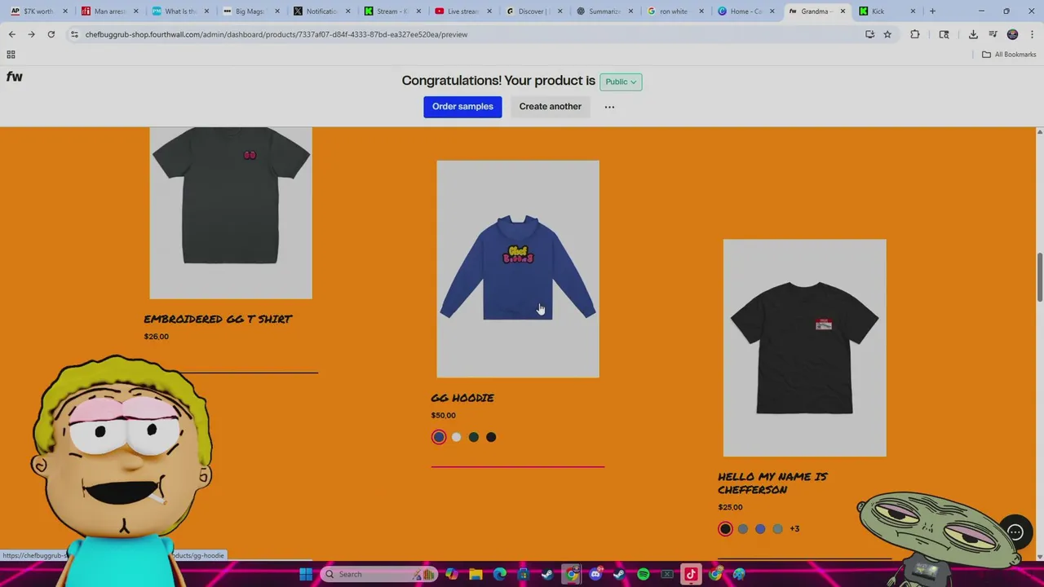Image resolution: width=1044 pixels, height=587 pixels.
Task: Click the page vertical scrollbar thumb
Action: coord(1039,277)
